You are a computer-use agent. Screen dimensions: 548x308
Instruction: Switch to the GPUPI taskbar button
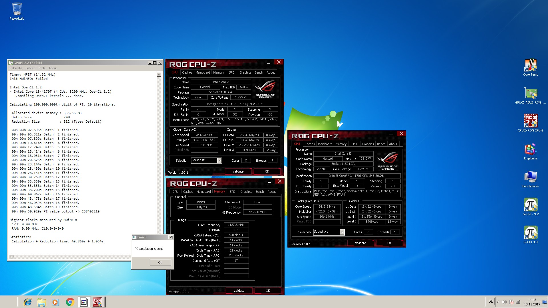84,302
